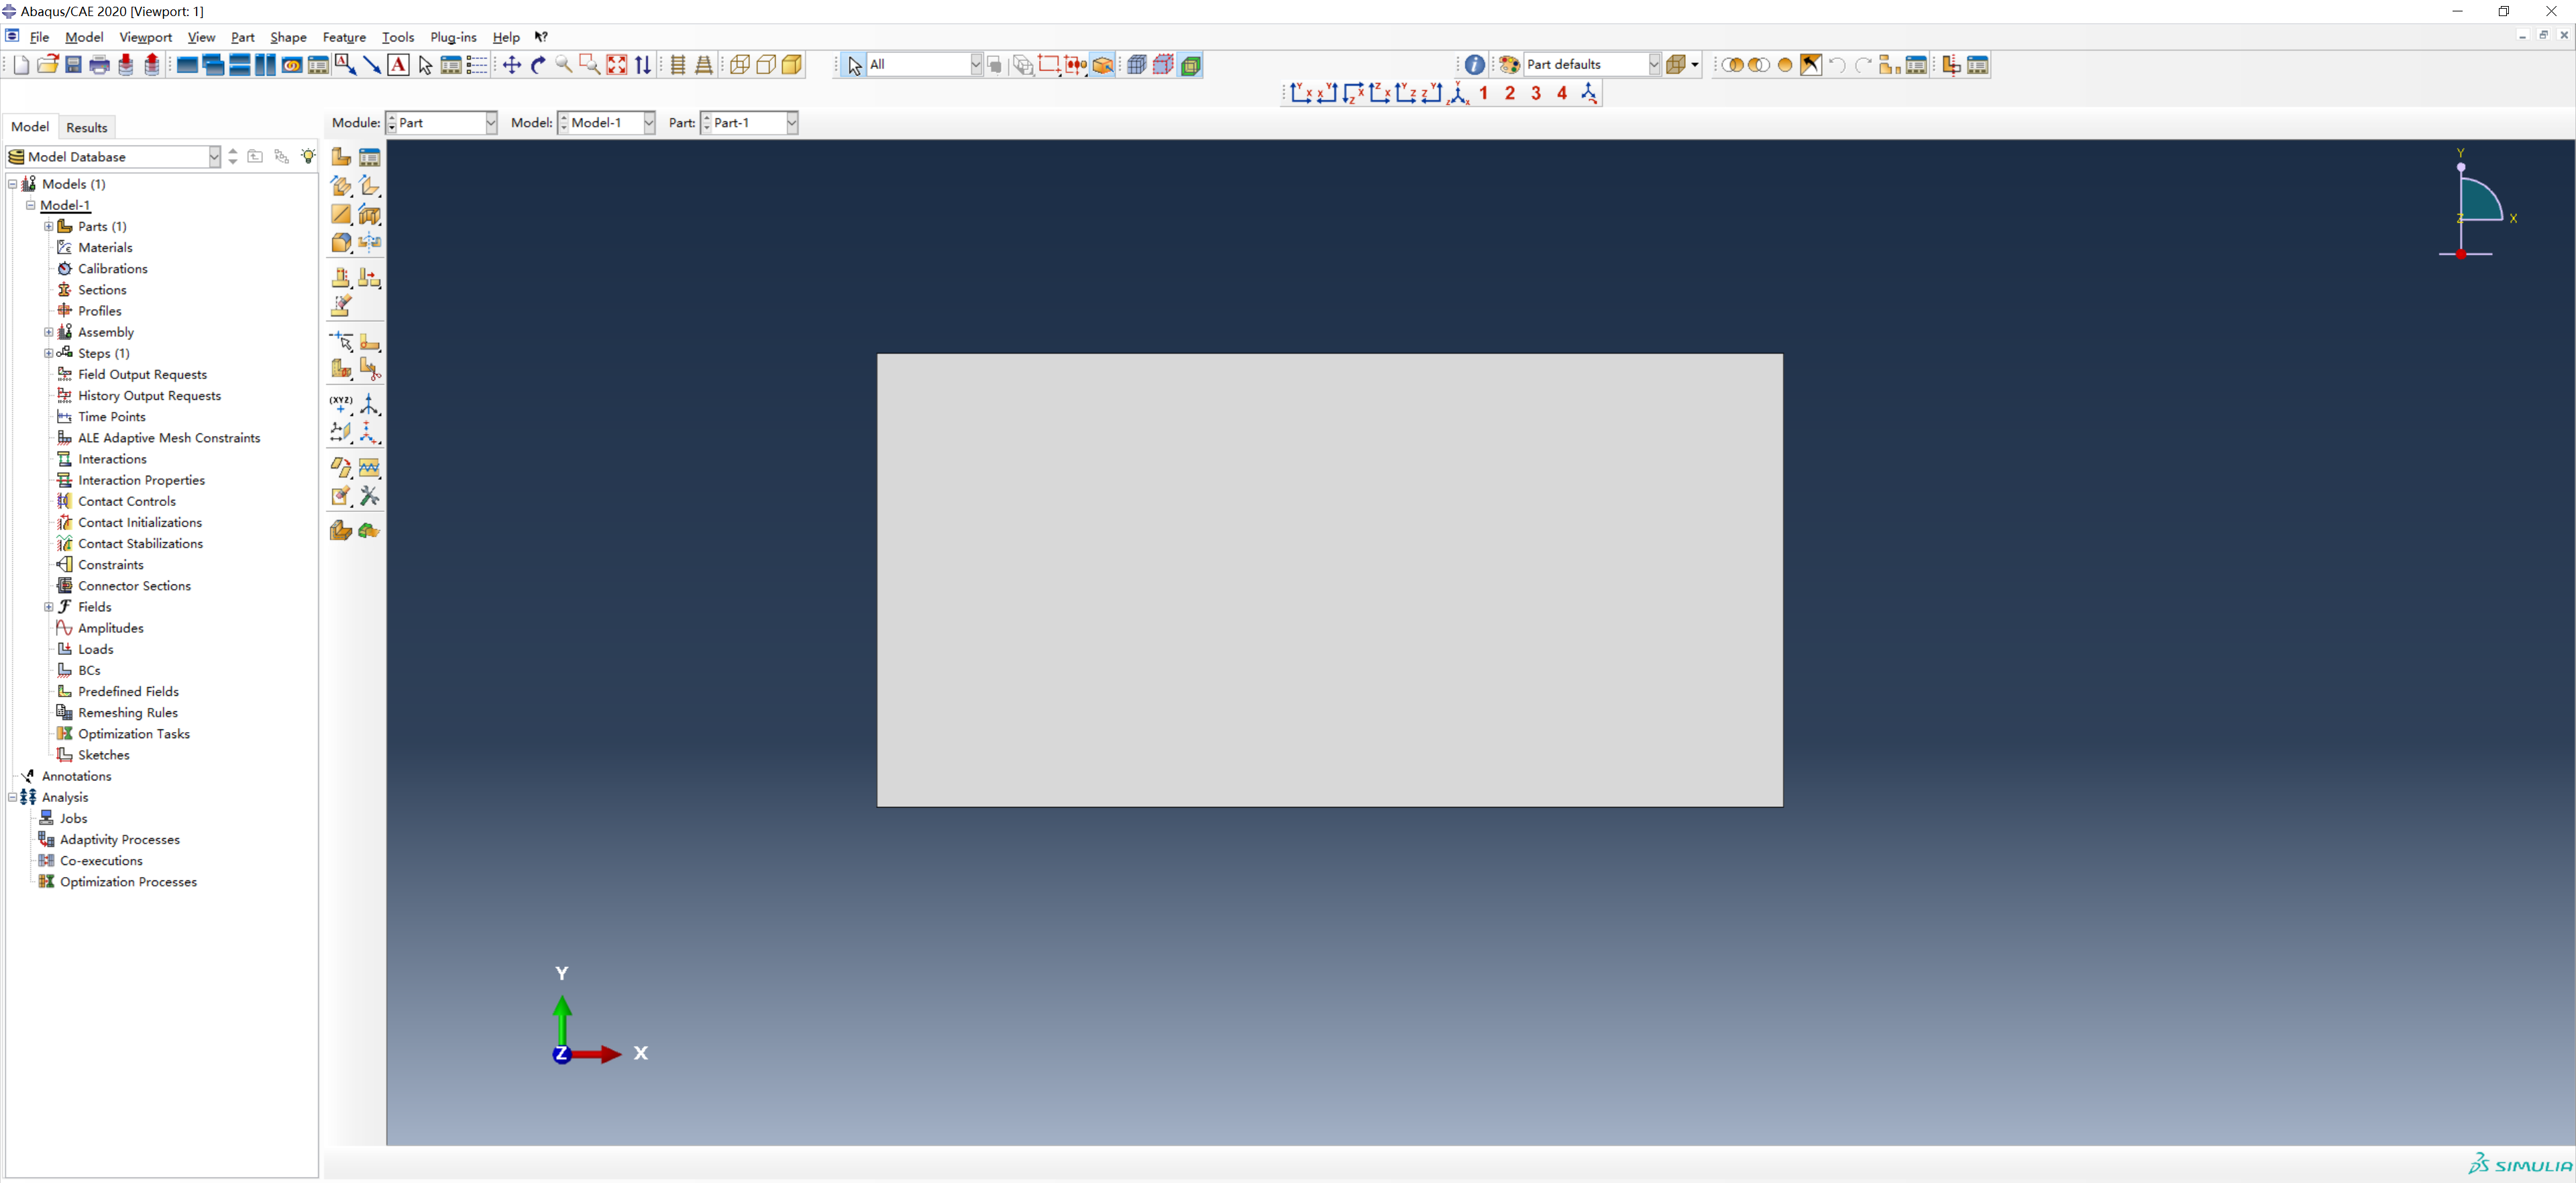Click the Create Datum Point tool
Image resolution: width=2576 pixels, height=1183 pixels.
(341, 404)
